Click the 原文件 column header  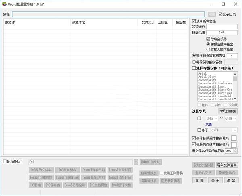pos(37,23)
